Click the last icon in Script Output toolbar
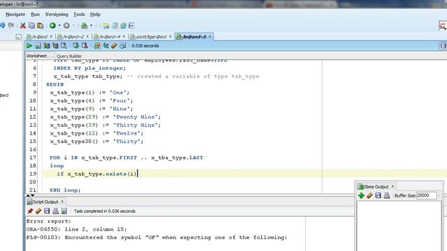The image size is (447, 251). 64,211
